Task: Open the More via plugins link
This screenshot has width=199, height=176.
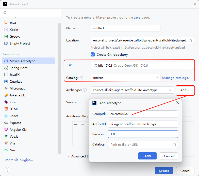Action: coord(19,160)
